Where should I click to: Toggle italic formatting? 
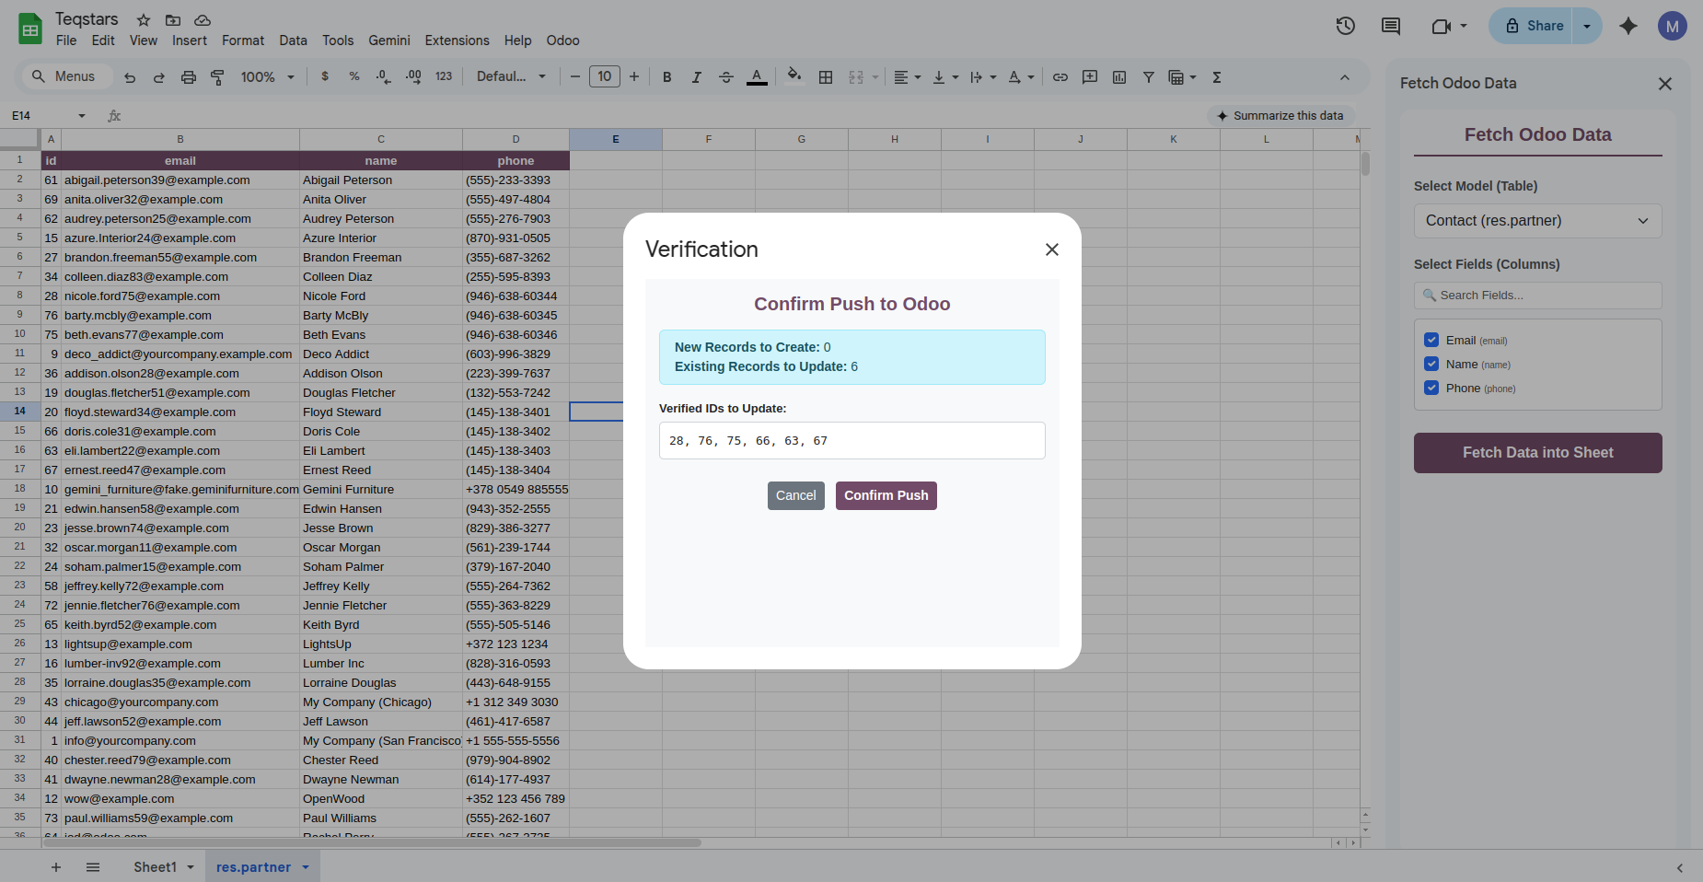[697, 77]
